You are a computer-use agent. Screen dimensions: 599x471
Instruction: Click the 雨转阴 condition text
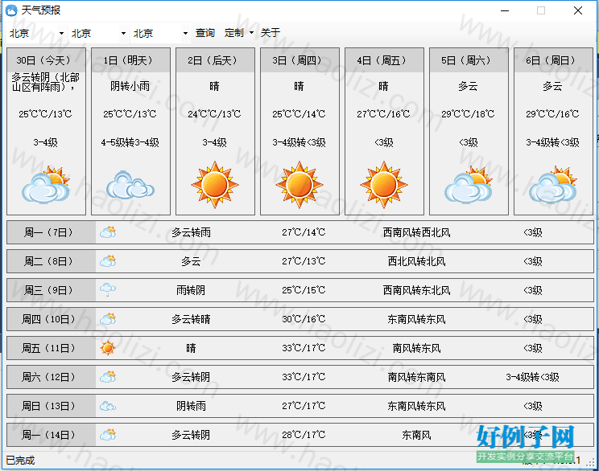click(x=191, y=291)
